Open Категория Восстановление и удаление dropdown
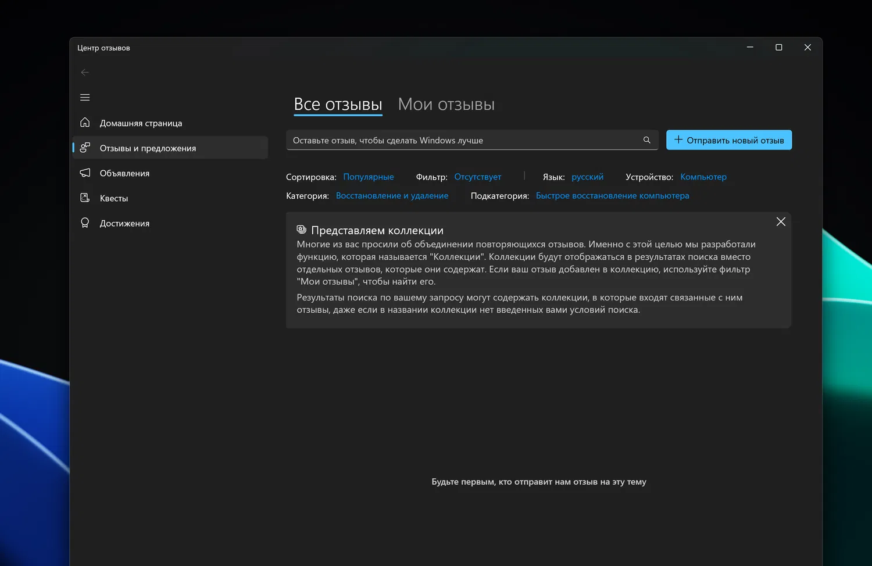872x566 pixels. point(392,196)
